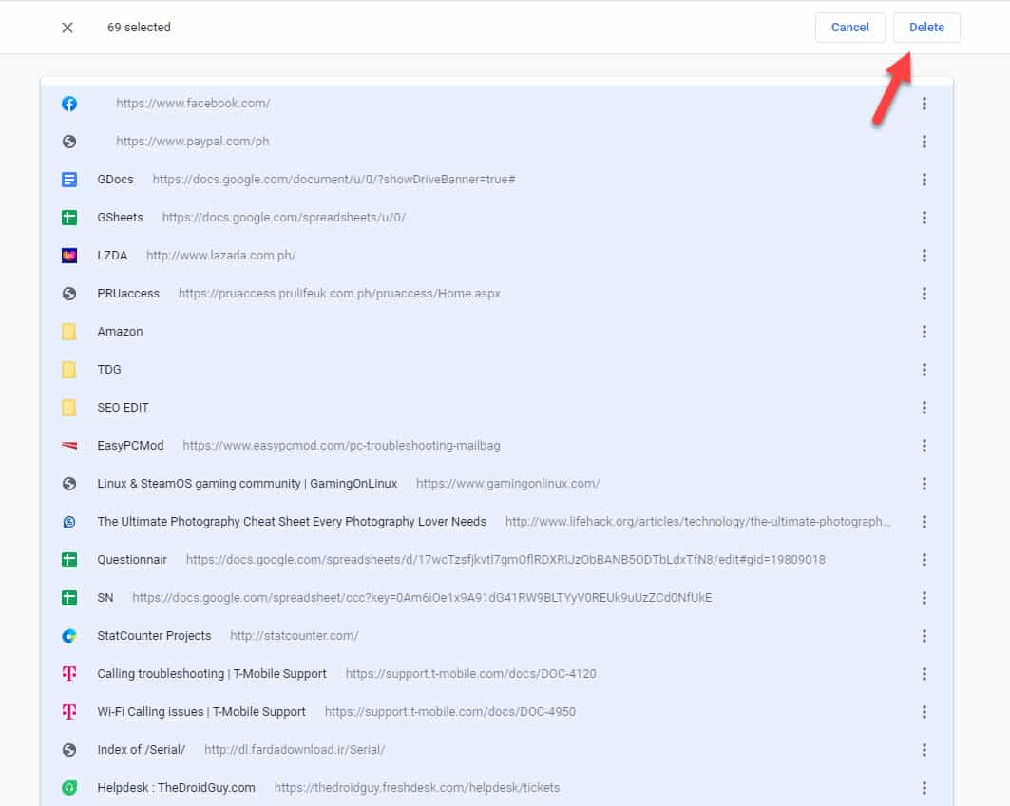Image resolution: width=1010 pixels, height=806 pixels.
Task: Open the three-dot menu for EasyPCMod
Action: [924, 446]
